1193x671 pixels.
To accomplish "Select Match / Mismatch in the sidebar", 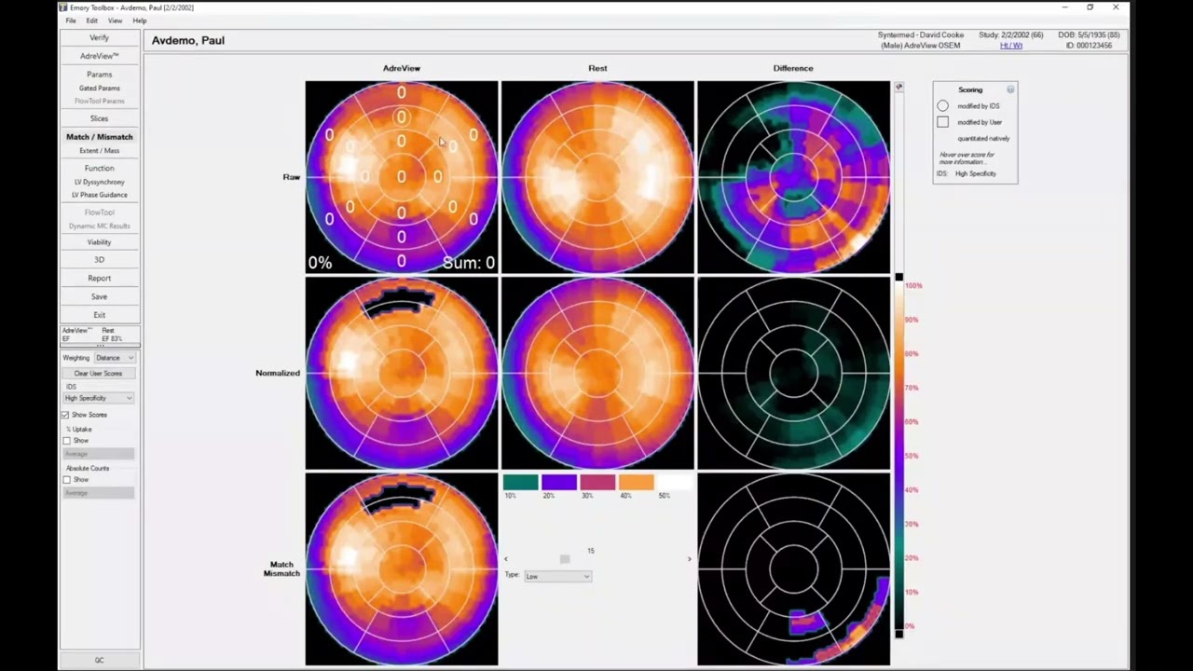I will pos(100,137).
